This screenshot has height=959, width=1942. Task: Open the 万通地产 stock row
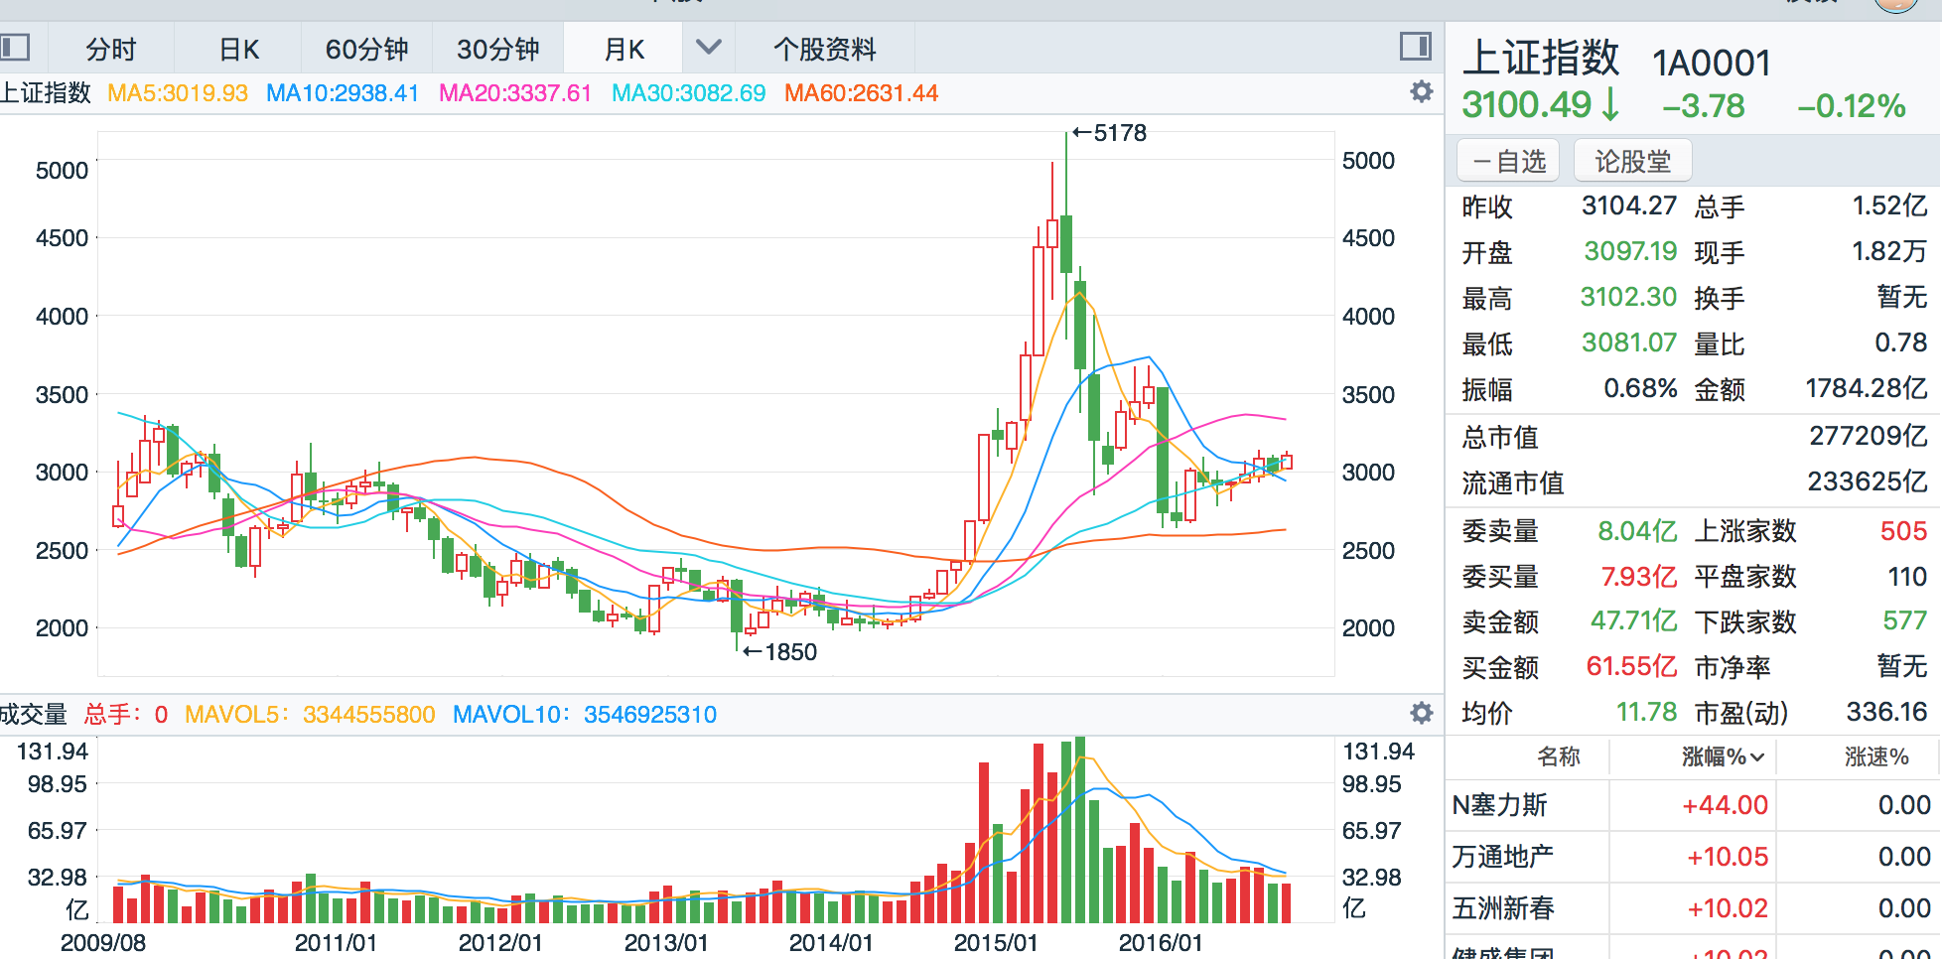click(1693, 857)
